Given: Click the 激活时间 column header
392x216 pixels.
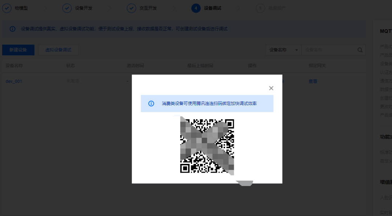Looking at the screenshot, I should pos(135,65).
